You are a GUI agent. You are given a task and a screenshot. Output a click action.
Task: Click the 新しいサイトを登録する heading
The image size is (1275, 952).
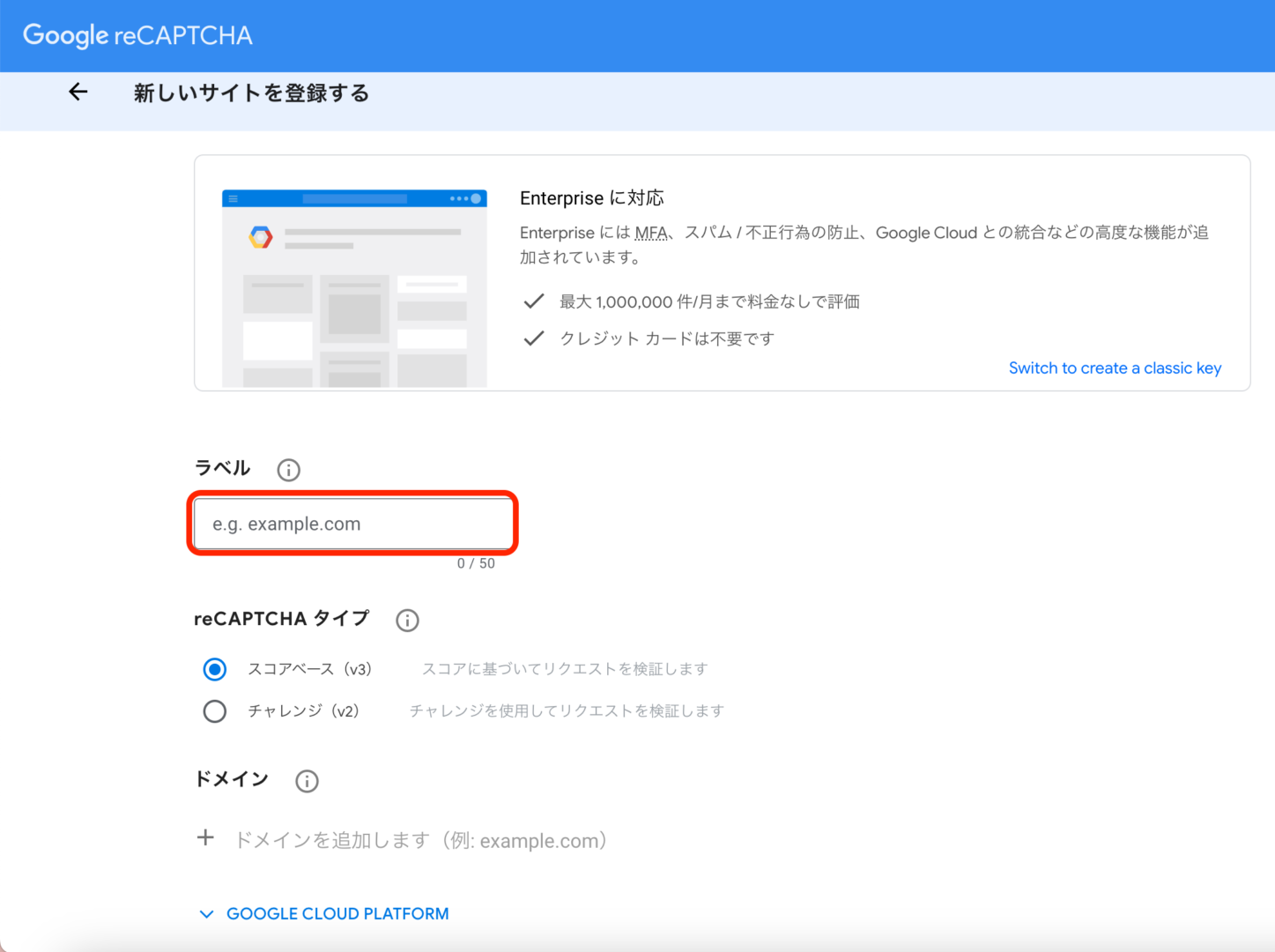click(x=251, y=93)
